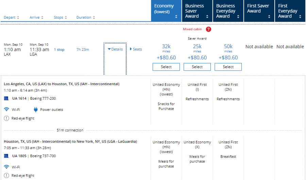Sort flights by Depart time
Image resolution: width=306 pixels, height=180 pixels.
pos(12,17)
